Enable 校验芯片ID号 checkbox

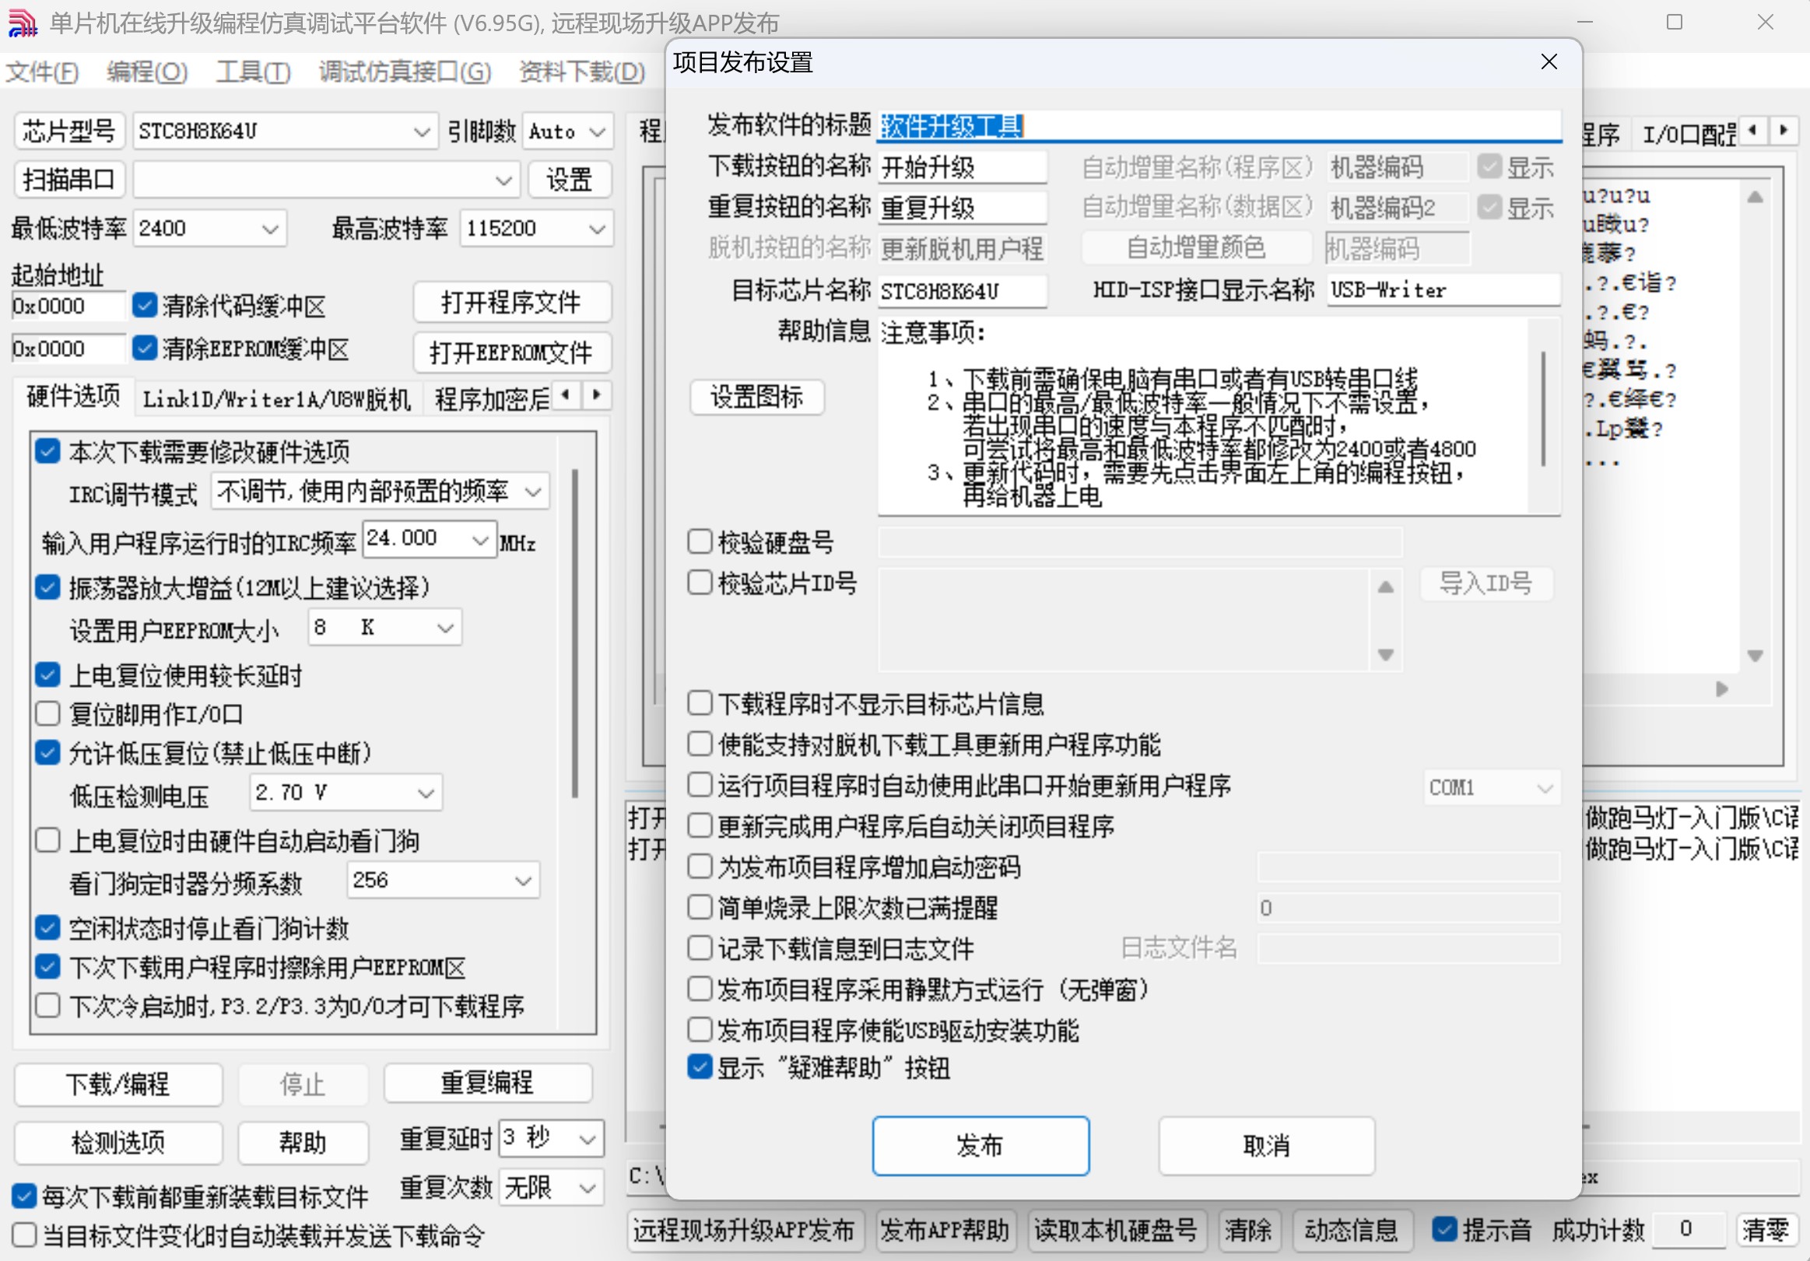click(700, 583)
